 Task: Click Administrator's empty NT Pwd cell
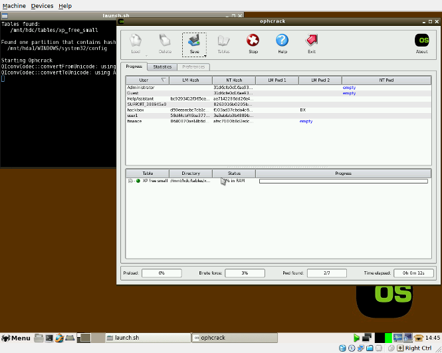(349, 87)
